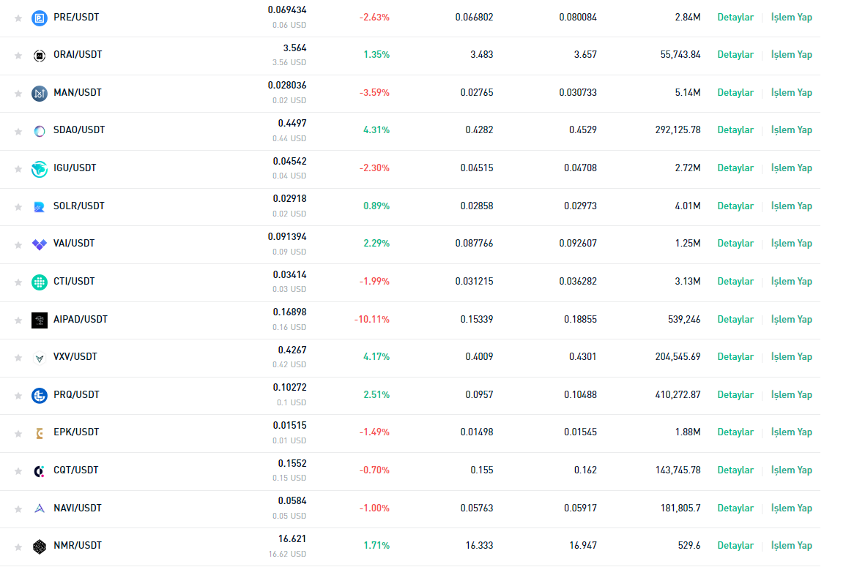
Task: Click the VAI purple logo icon
Action: pyautogui.click(x=40, y=244)
